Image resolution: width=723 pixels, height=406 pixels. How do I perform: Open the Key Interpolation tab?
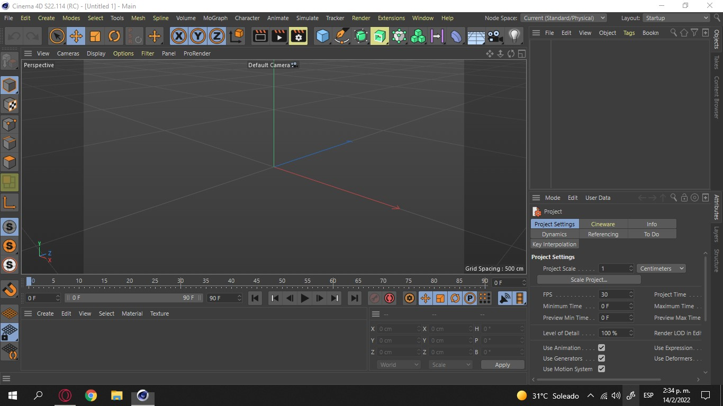tap(554, 244)
